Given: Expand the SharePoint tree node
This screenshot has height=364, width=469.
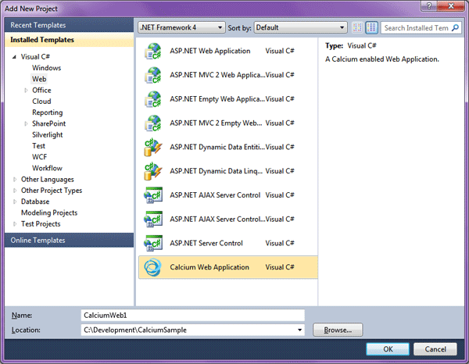Looking at the screenshot, I should pyautogui.click(x=26, y=123).
